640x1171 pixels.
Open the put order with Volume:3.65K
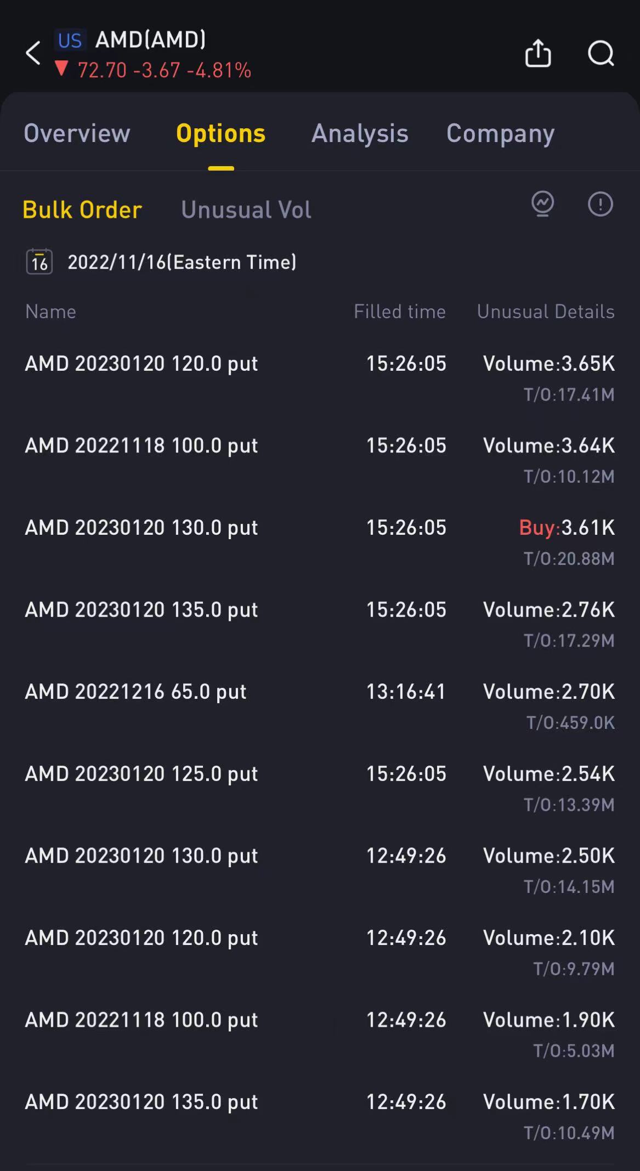[x=141, y=364]
